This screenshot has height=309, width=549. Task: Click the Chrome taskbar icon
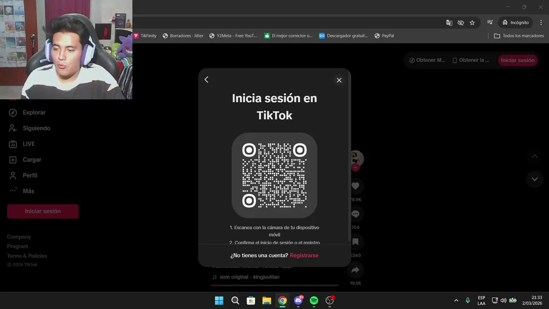[x=282, y=300]
